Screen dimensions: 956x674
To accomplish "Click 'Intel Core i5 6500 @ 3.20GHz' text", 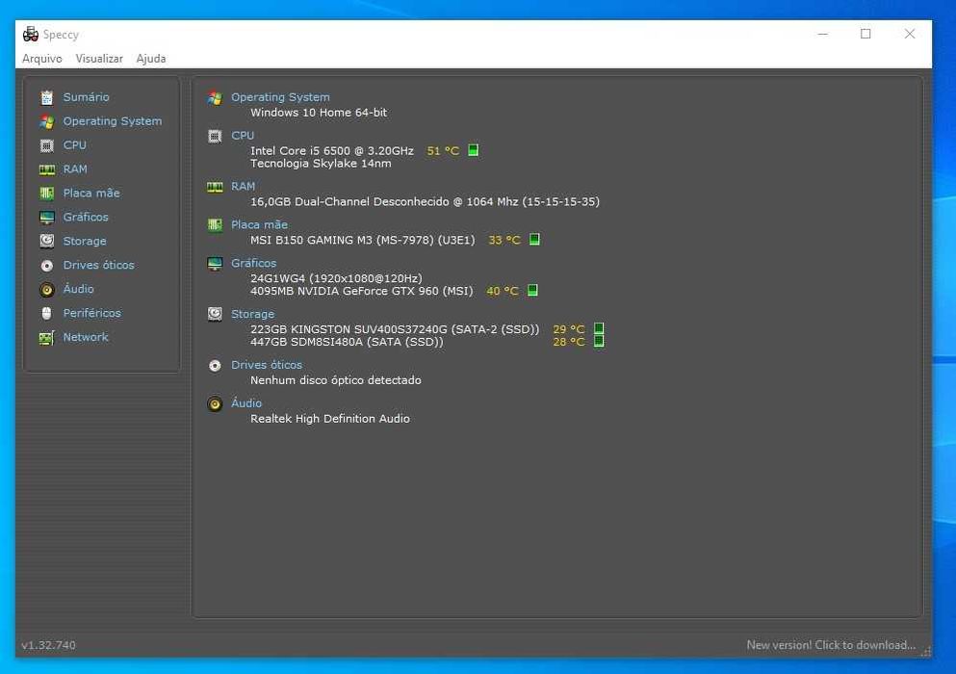I will pyautogui.click(x=332, y=150).
